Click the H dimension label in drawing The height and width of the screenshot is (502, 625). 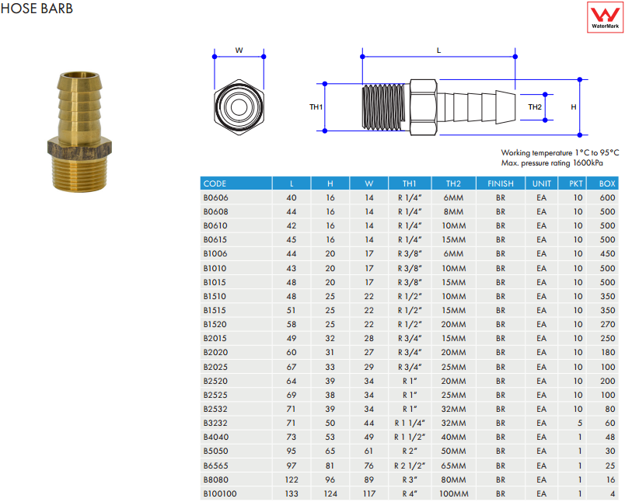click(x=574, y=106)
